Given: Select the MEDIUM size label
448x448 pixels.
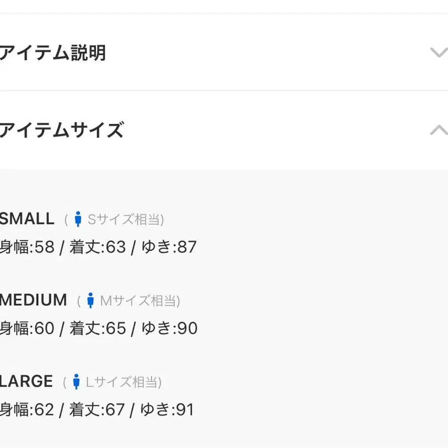Looking at the screenshot, I should 33,300.
